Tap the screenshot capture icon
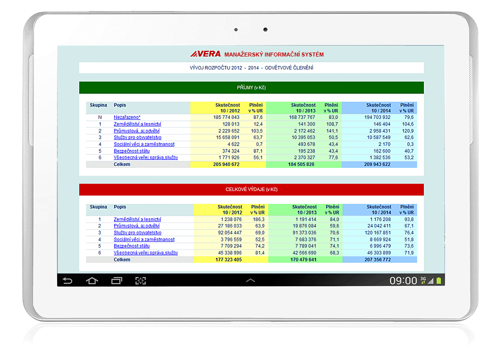 (x=141, y=281)
